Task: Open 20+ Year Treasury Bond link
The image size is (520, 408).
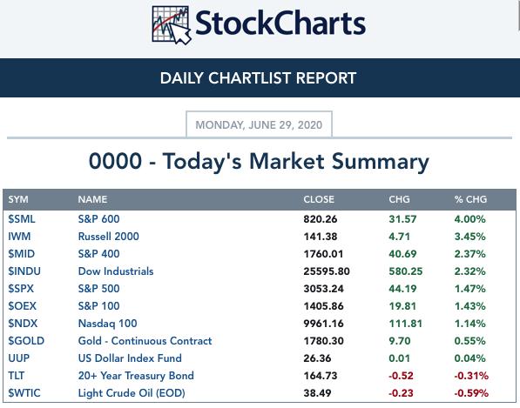Action: point(136,376)
